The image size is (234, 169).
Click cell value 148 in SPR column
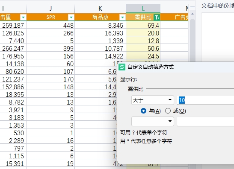[68, 87]
